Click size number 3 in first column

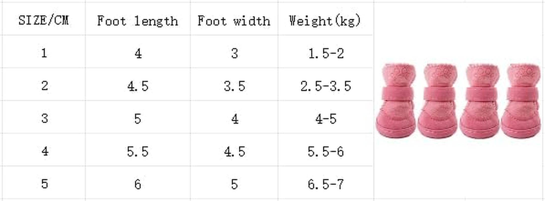[x=45, y=118]
